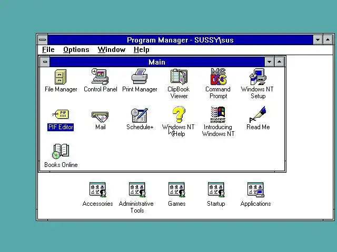Select the Books Online icon
Viewport: 337px width, 252px height.
(61, 152)
